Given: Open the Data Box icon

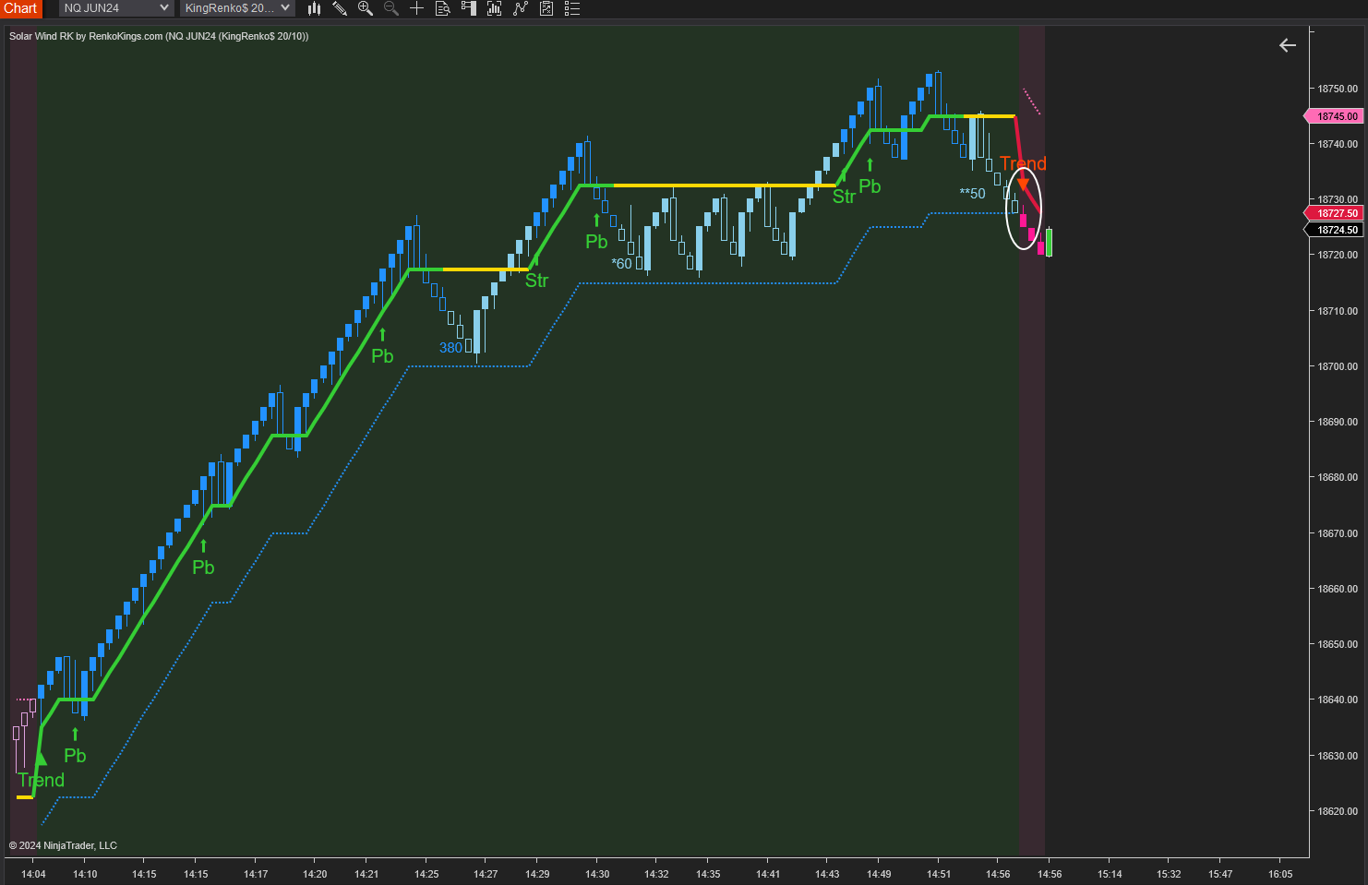Looking at the screenshot, I should [443, 8].
